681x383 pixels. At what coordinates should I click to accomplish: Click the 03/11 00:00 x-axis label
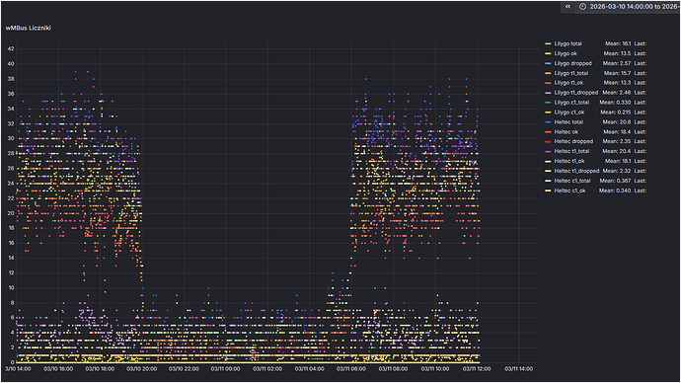tap(225, 368)
